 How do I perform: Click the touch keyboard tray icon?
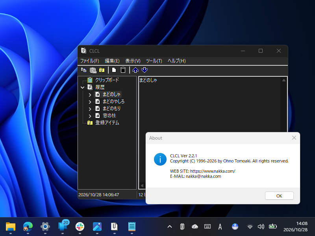pyautogui.click(x=208, y=227)
